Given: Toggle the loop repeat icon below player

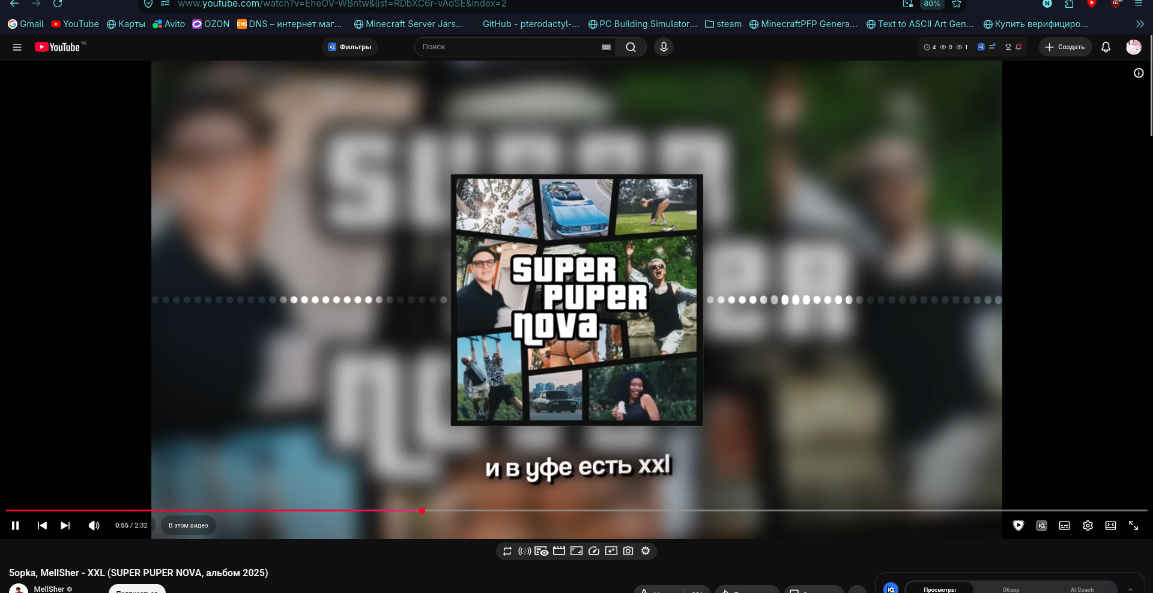Looking at the screenshot, I should [507, 551].
